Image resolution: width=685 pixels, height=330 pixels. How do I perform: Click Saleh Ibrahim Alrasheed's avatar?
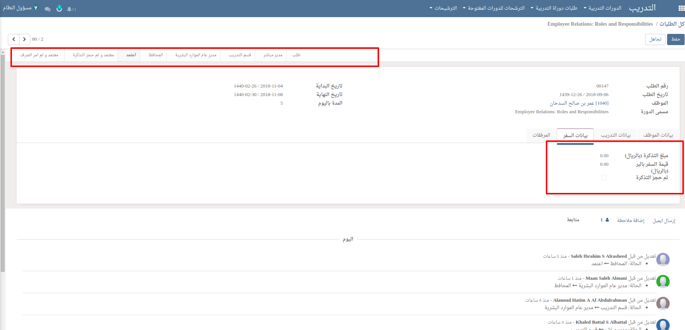tap(663, 259)
